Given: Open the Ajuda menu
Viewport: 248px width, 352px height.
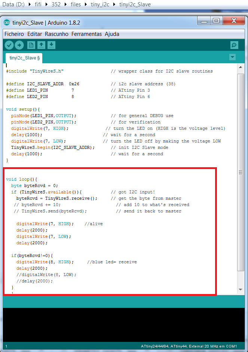Looking at the screenshot, I should (112, 34).
